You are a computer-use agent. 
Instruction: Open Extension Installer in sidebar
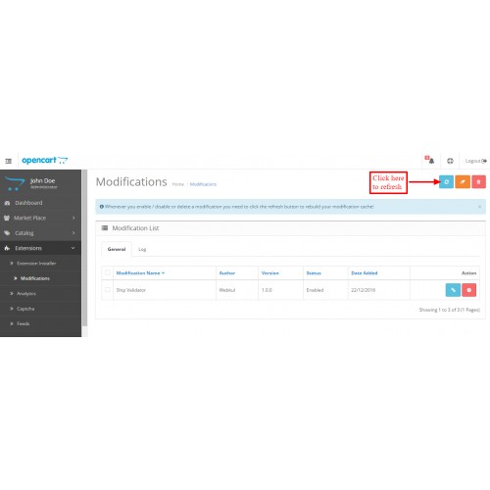[36, 264]
